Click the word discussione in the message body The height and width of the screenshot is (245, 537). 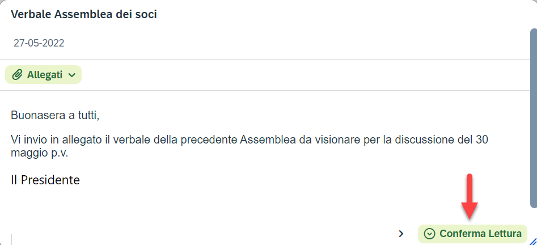coord(412,140)
